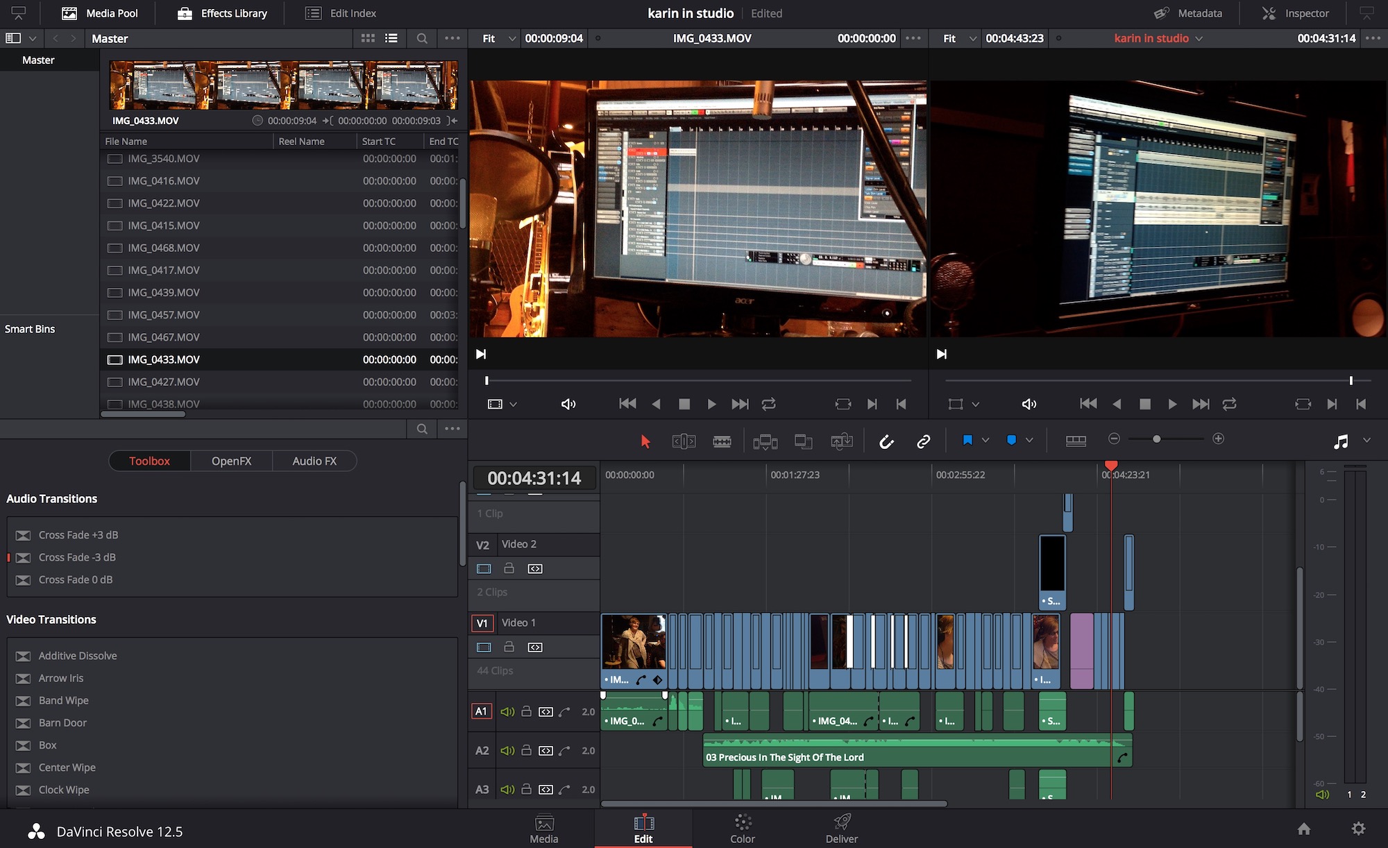This screenshot has height=848, width=1388.
Task: Expand the Master bin dropdown
Action: pos(30,39)
